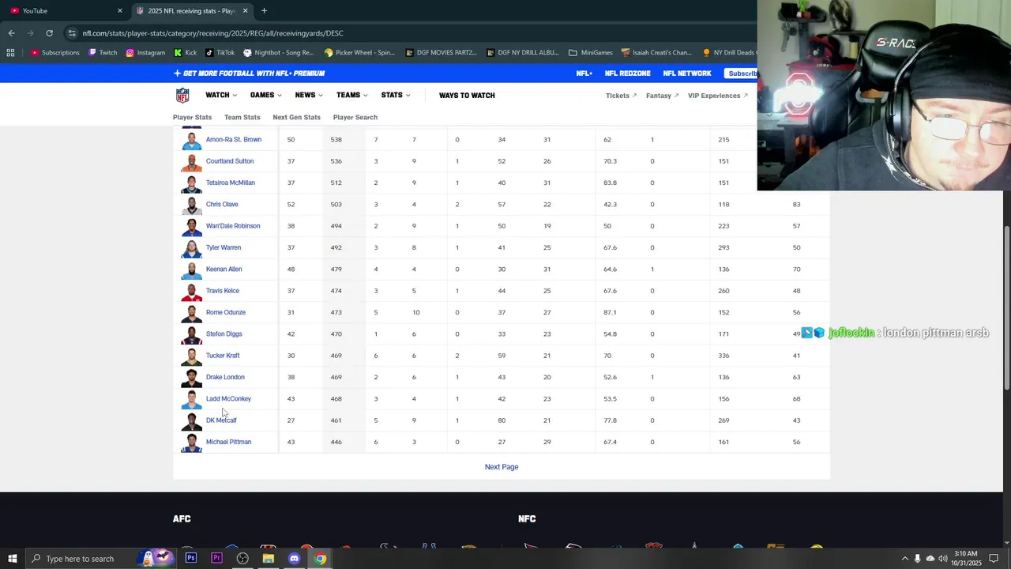Click the NFL NETWORK link
The height and width of the screenshot is (569, 1011).
point(686,73)
